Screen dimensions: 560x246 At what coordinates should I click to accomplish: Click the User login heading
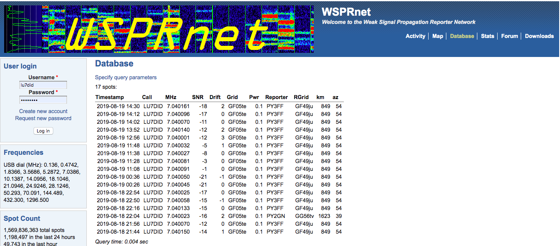[x=20, y=66]
